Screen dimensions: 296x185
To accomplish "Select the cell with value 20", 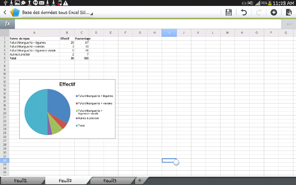I will coord(67,43).
